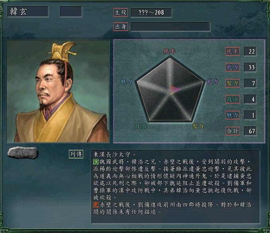
Task: Click the empty 出身 origin field
Action: tap(170, 27)
